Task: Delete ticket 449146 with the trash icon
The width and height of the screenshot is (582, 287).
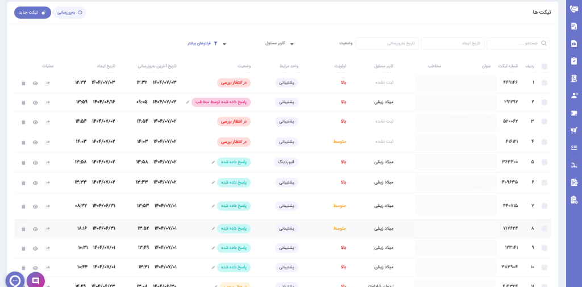Action: click(x=23, y=83)
